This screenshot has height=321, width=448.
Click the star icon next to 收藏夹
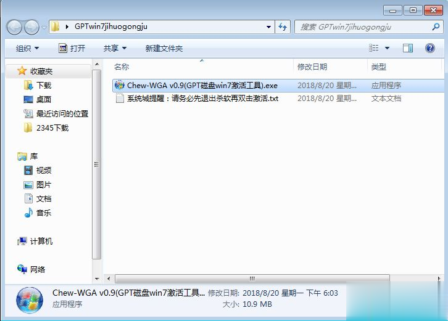[x=22, y=71]
